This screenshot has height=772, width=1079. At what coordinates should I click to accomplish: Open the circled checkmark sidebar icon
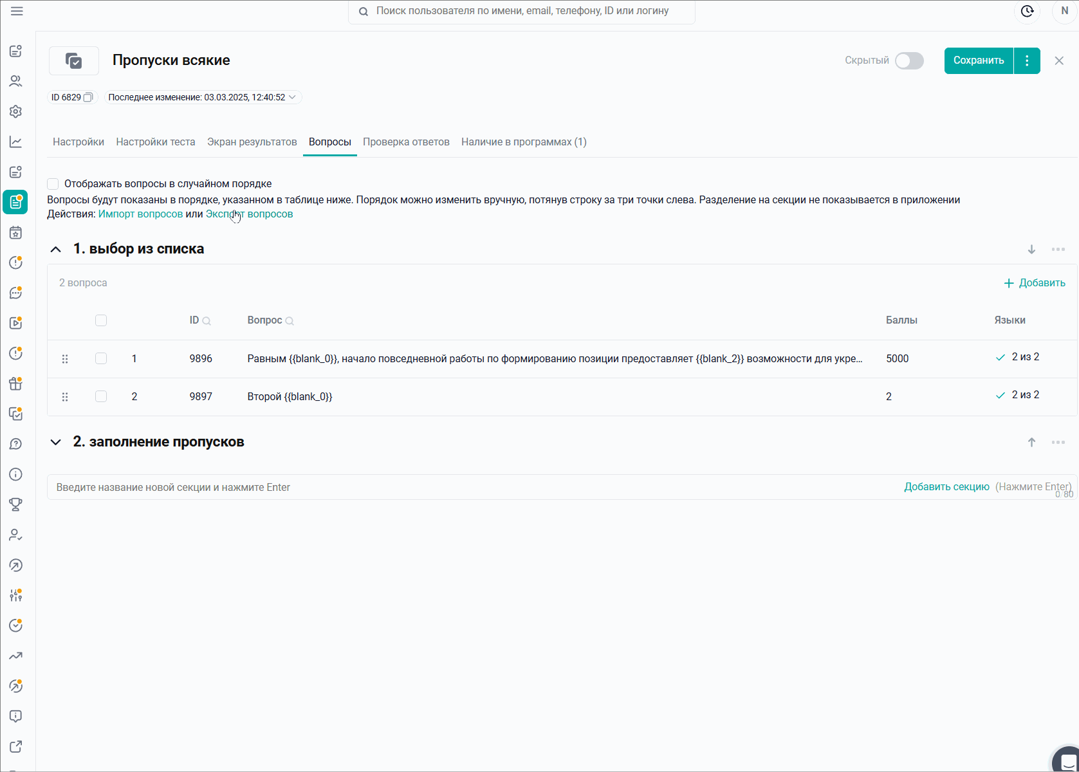click(x=16, y=625)
